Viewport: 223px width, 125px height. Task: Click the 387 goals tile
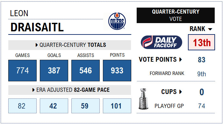click(x=54, y=71)
